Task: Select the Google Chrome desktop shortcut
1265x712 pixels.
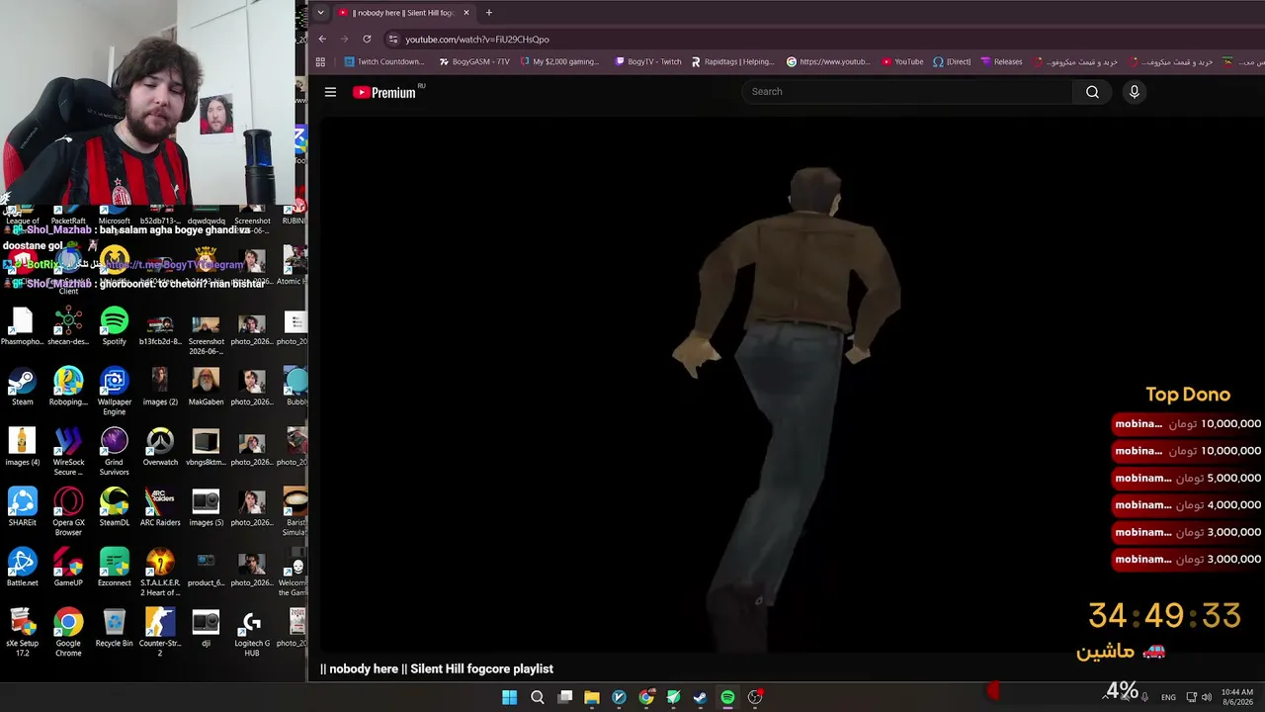Action: (68, 633)
